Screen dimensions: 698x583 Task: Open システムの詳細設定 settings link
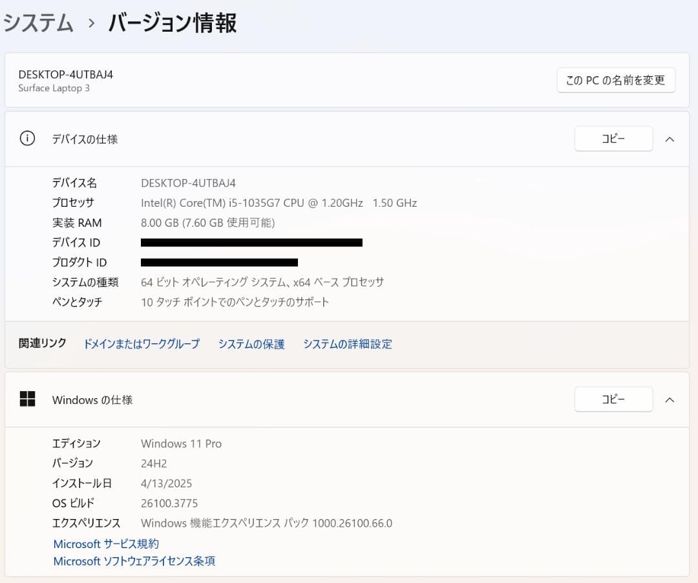[347, 344]
